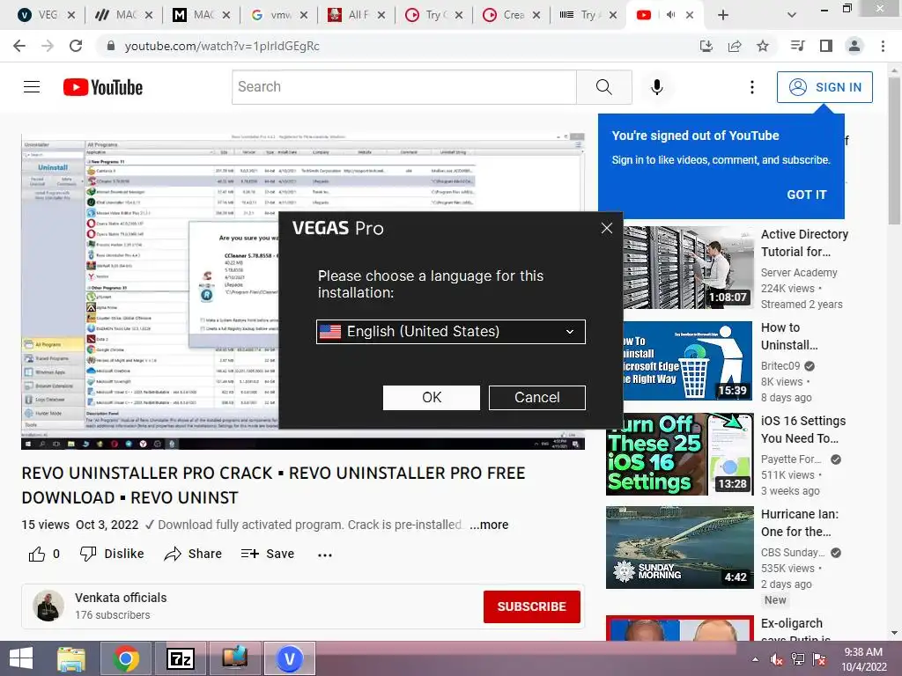Viewport: 902px width, 676px height.
Task: Share the Revo Uninstaller video
Action: [x=193, y=555]
